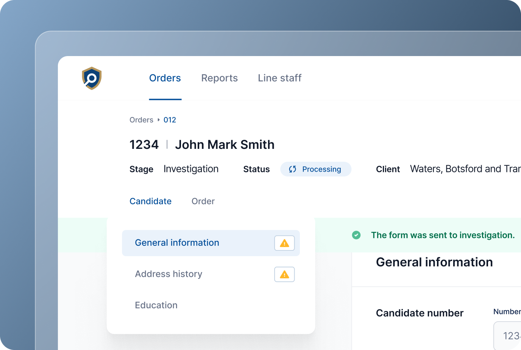
Task: Open General information section in sidebar
Action: coord(211,243)
